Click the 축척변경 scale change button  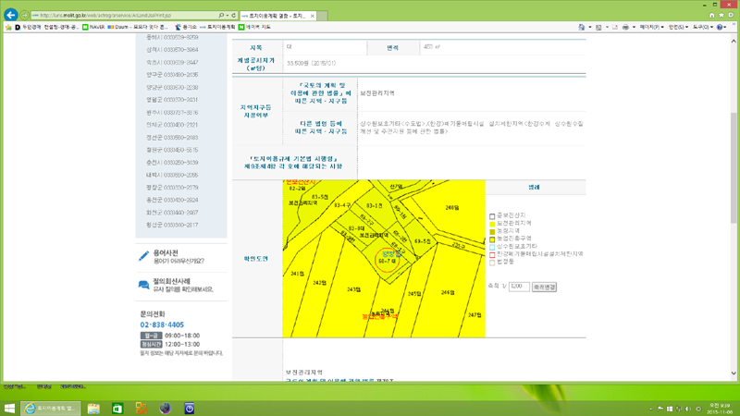click(544, 287)
